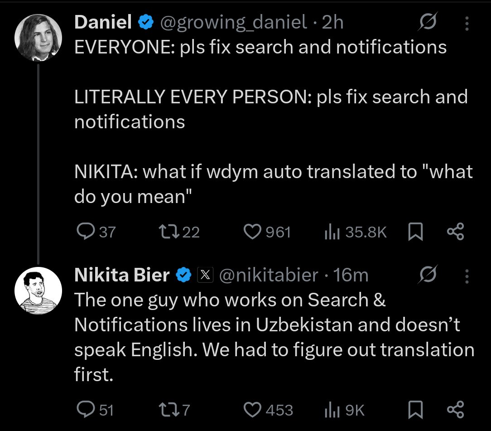Bookmark Nikita Bier's reply
The image size is (491, 431).
415,410
